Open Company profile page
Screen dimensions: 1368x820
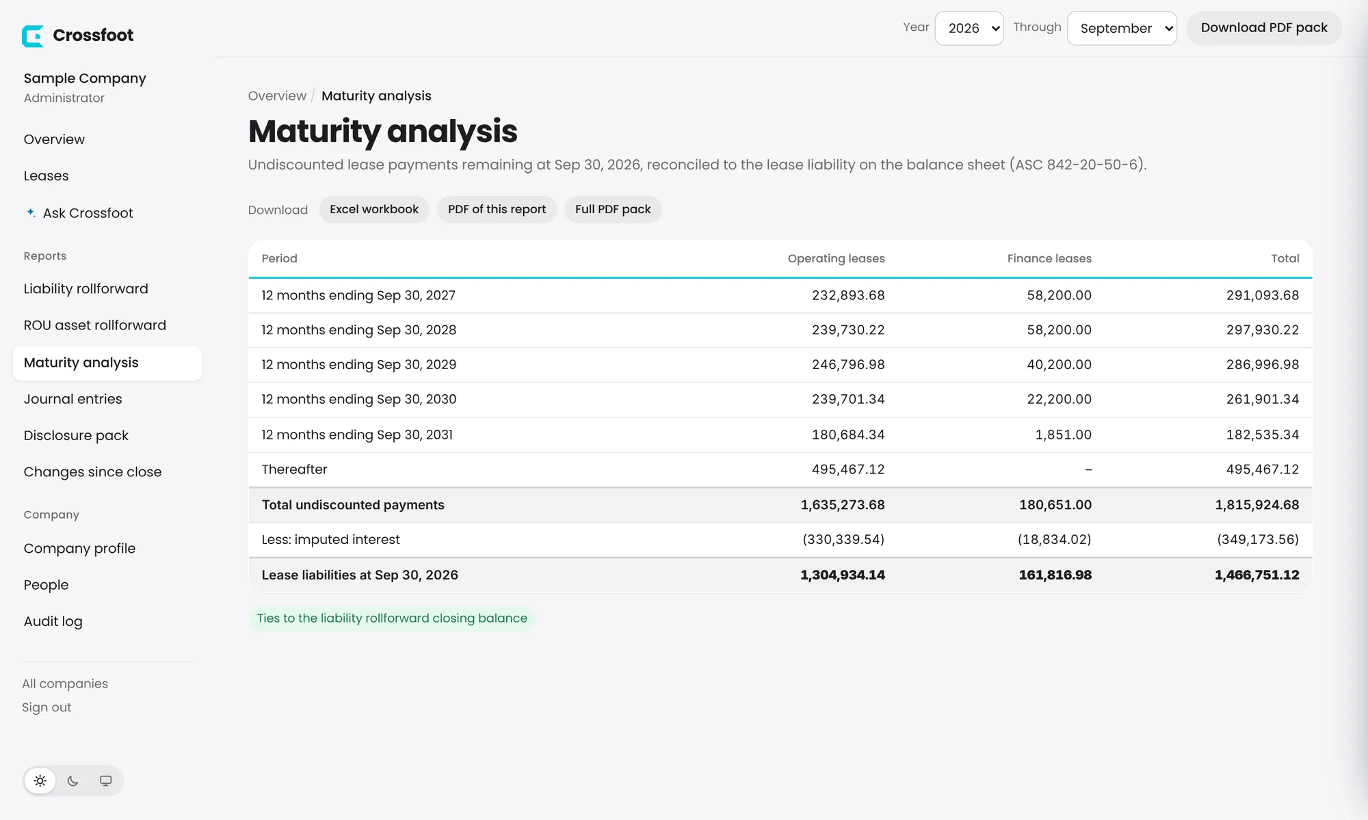(79, 549)
